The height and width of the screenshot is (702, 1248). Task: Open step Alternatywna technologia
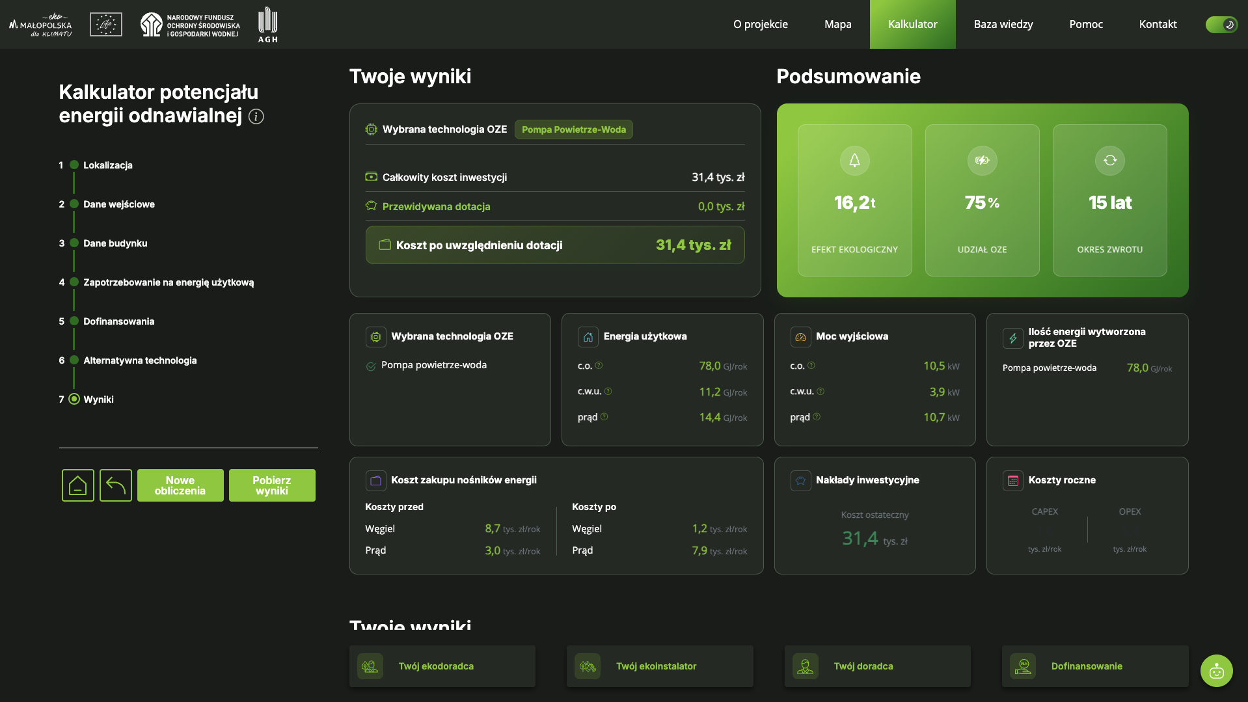click(140, 360)
